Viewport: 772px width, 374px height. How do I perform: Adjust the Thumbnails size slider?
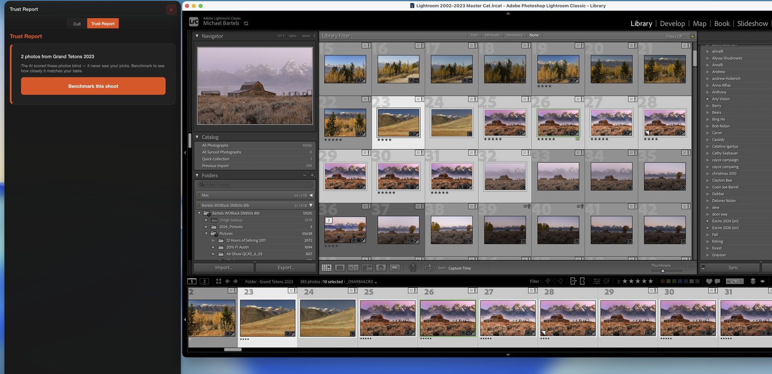(x=663, y=271)
